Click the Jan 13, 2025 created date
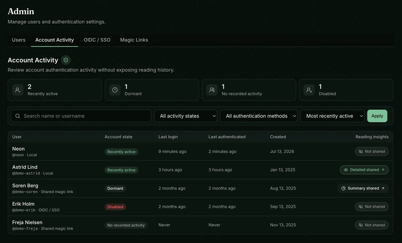Viewport: 402px width, 243px height. point(283,170)
